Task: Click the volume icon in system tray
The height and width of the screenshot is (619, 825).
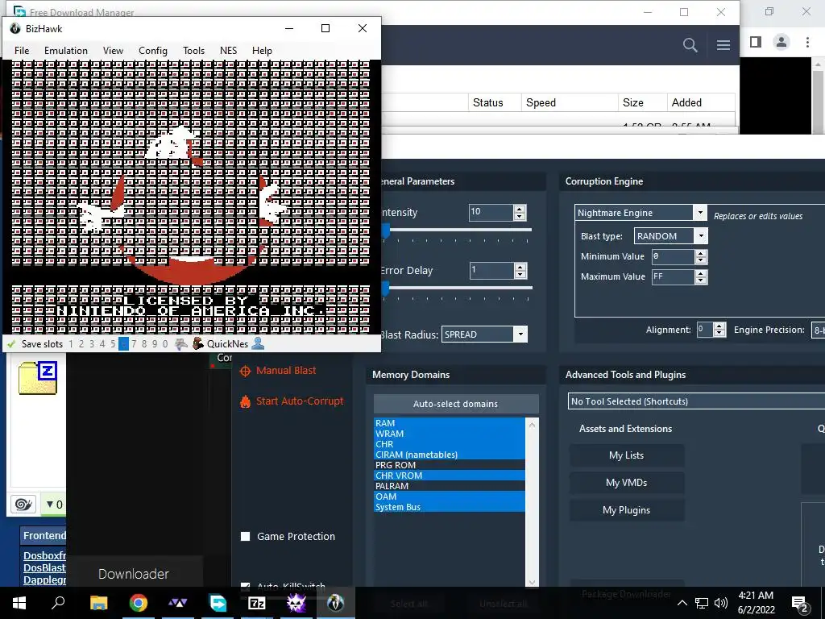Action: (x=721, y=603)
